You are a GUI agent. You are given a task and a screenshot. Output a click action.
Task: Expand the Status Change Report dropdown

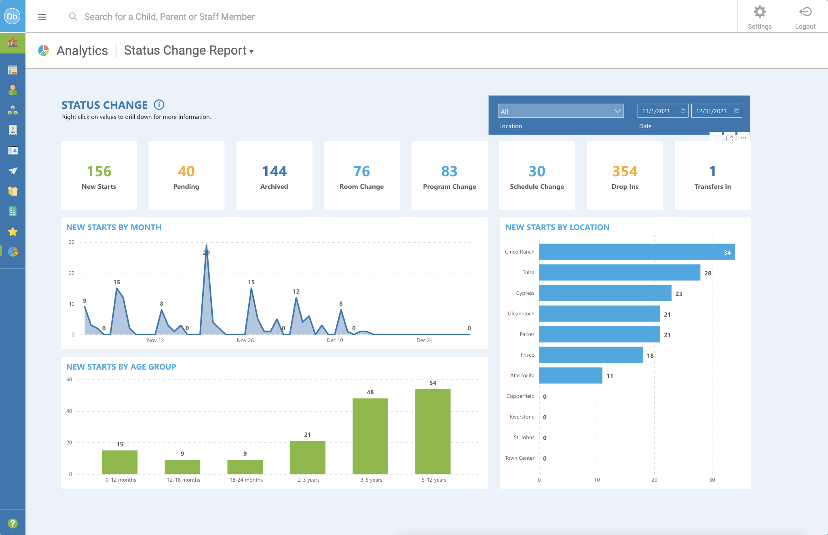click(251, 51)
